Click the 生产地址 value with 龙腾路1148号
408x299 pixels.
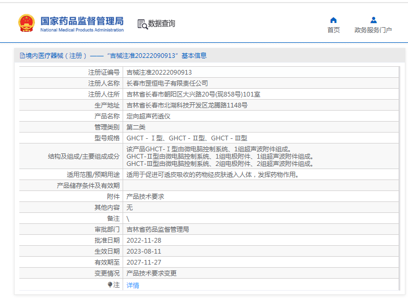(x=187, y=105)
